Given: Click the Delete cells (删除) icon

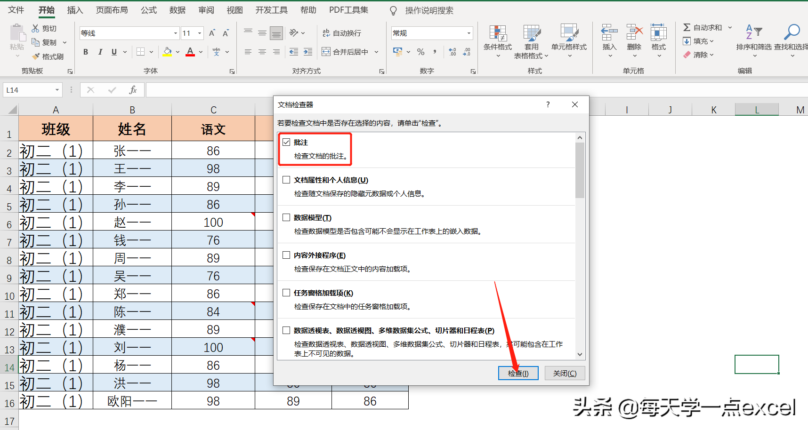Looking at the screenshot, I should pos(634,33).
